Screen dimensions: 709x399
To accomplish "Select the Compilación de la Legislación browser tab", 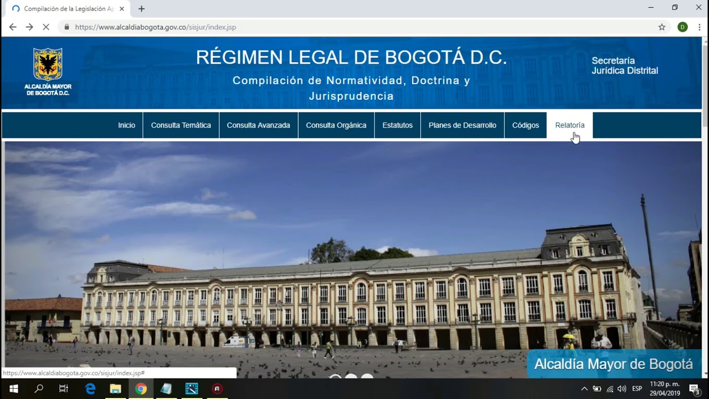I will (68, 9).
